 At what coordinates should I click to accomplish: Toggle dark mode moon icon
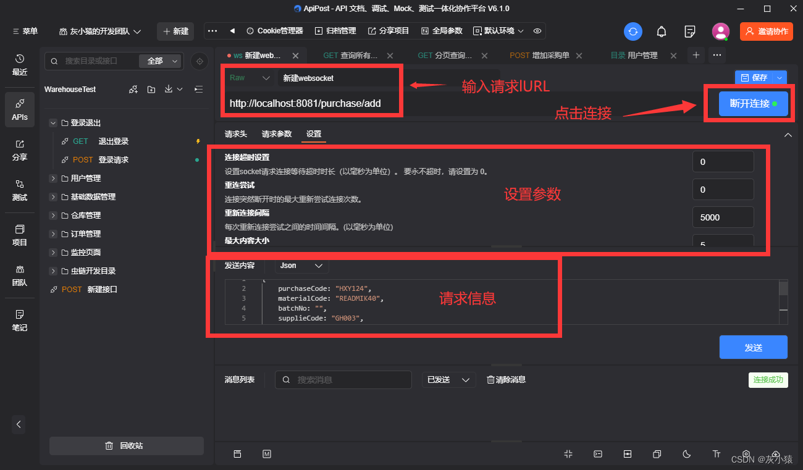(x=687, y=454)
